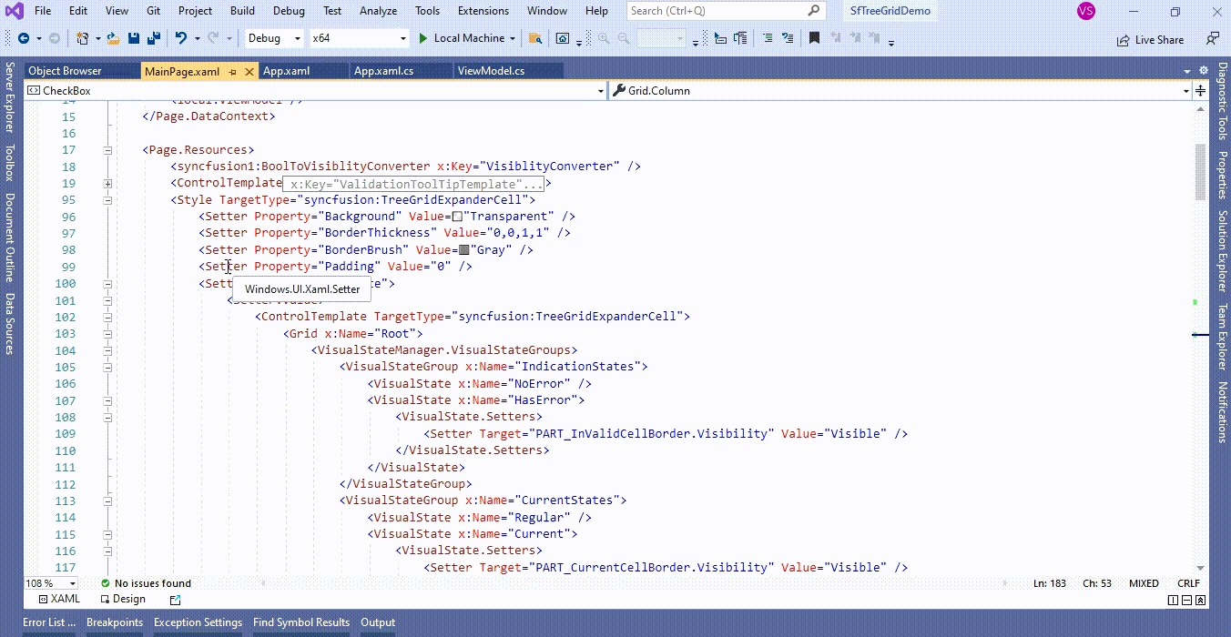Viewport: 1231px width, 637px height.
Task: Toggle a bookmark with the bookmark icon
Action: [814, 38]
